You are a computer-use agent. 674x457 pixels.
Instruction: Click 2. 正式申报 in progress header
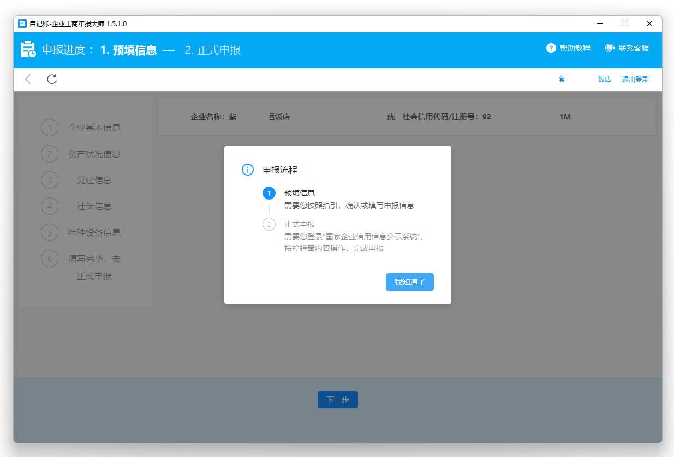pyautogui.click(x=212, y=50)
